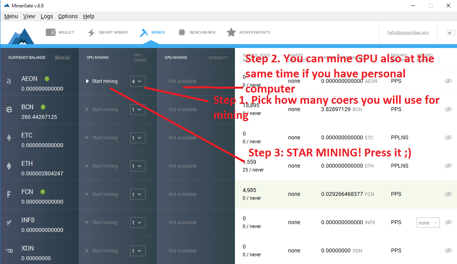Click FCN unconfirmed balance 0.029266468377
The image size is (457, 264).
click(x=342, y=194)
